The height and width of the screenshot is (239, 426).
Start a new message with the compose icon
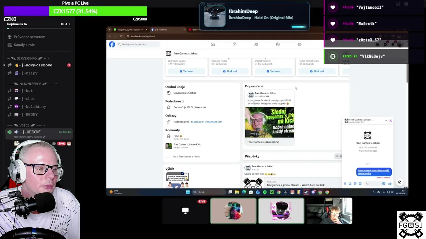pos(400,182)
